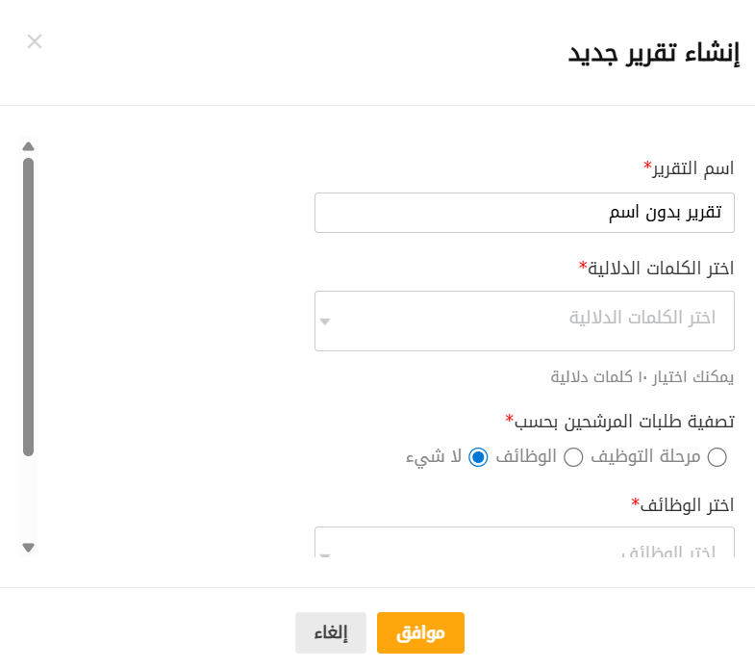Click the تصفية طلبات المرشحين بحسب label

[619, 421]
